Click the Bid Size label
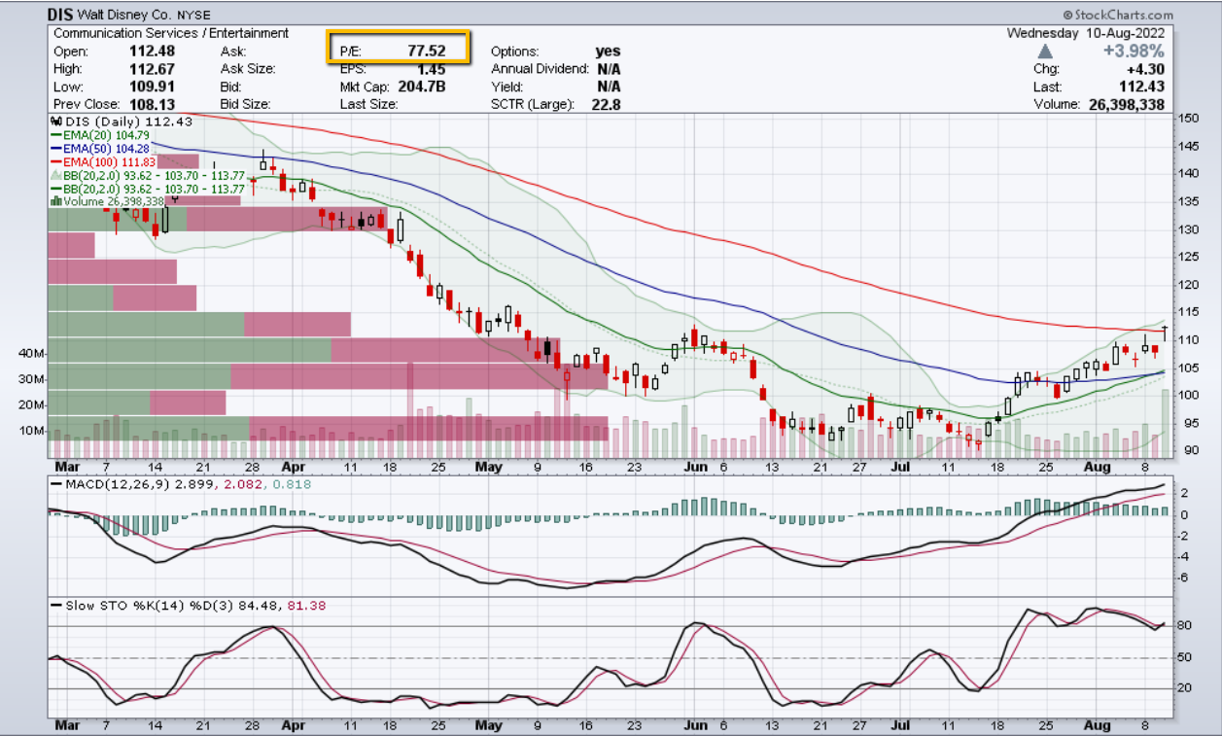Screen dimensions: 1222x736 [247, 104]
